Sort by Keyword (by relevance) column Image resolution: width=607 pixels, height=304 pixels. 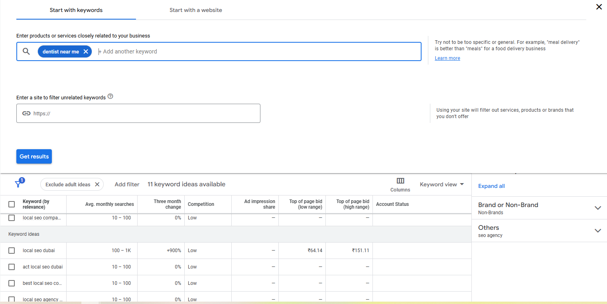pos(36,204)
